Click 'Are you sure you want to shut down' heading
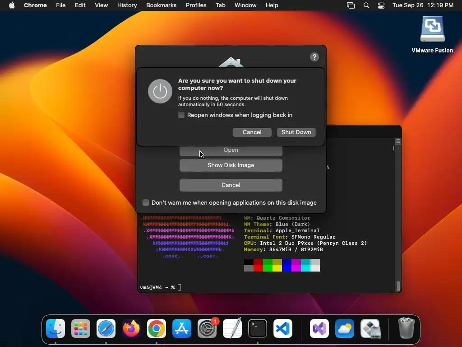The image size is (462, 347). click(x=237, y=84)
